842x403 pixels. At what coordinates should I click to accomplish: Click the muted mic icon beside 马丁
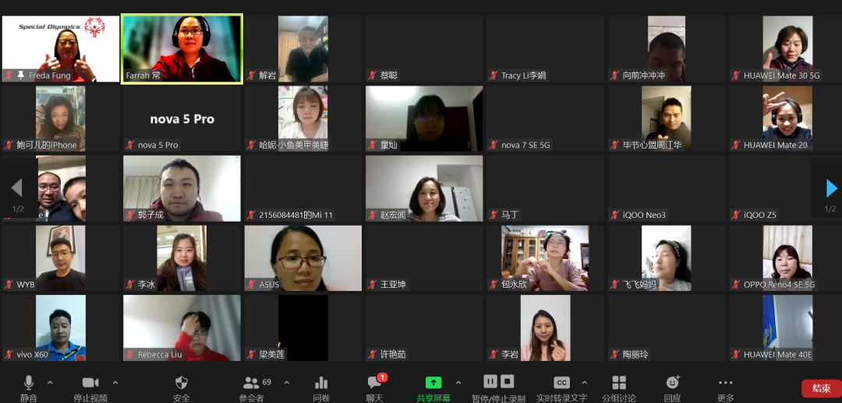point(493,215)
